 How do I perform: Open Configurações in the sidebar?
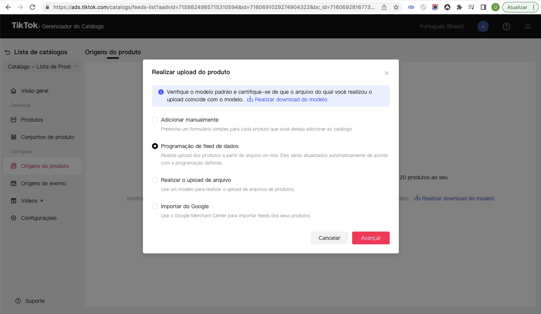tap(43, 218)
